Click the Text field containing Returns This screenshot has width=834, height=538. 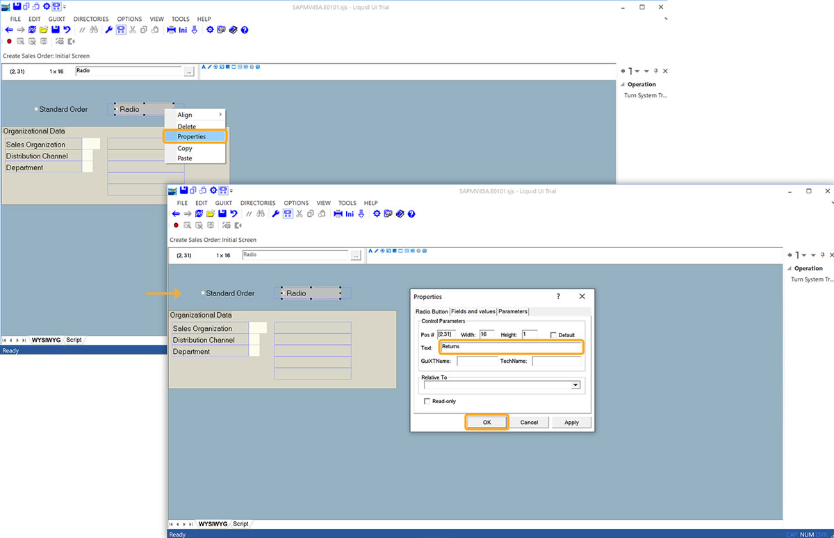[511, 346]
